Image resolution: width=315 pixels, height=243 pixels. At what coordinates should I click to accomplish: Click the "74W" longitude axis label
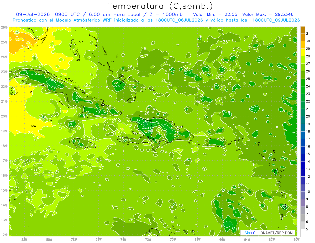(x=123, y=239)
